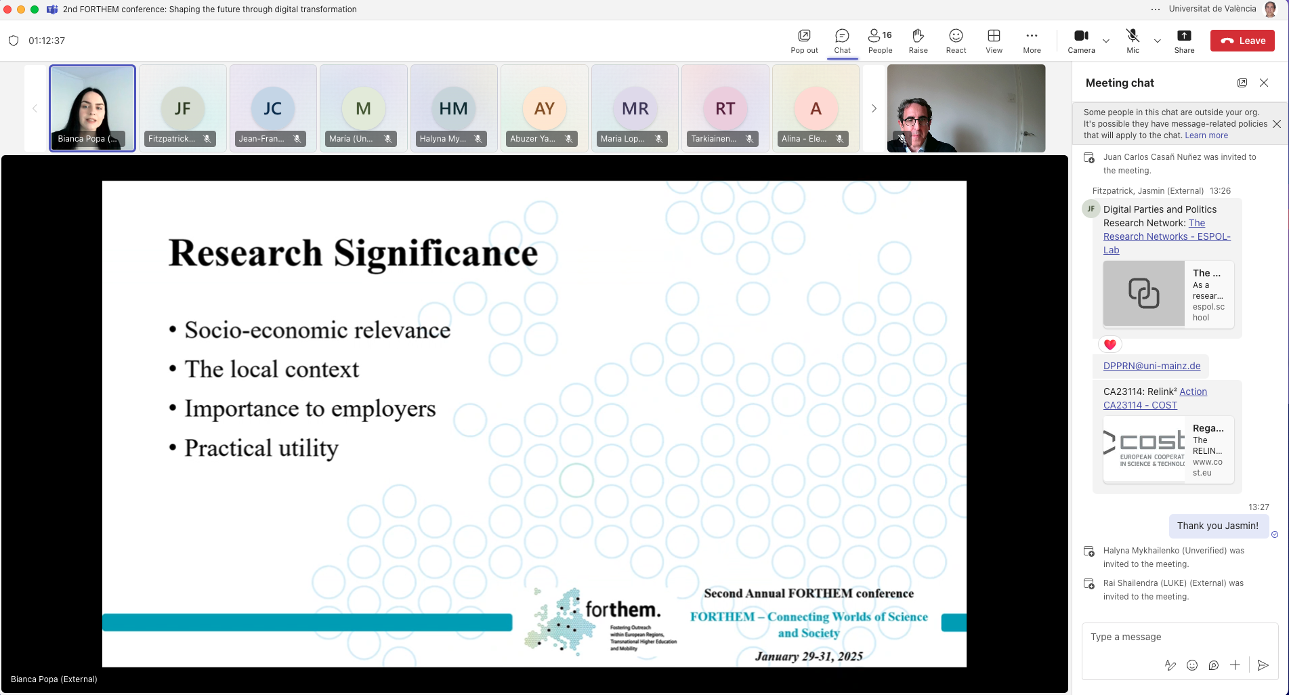
Task: Share your screen via Share icon
Action: [x=1184, y=41]
